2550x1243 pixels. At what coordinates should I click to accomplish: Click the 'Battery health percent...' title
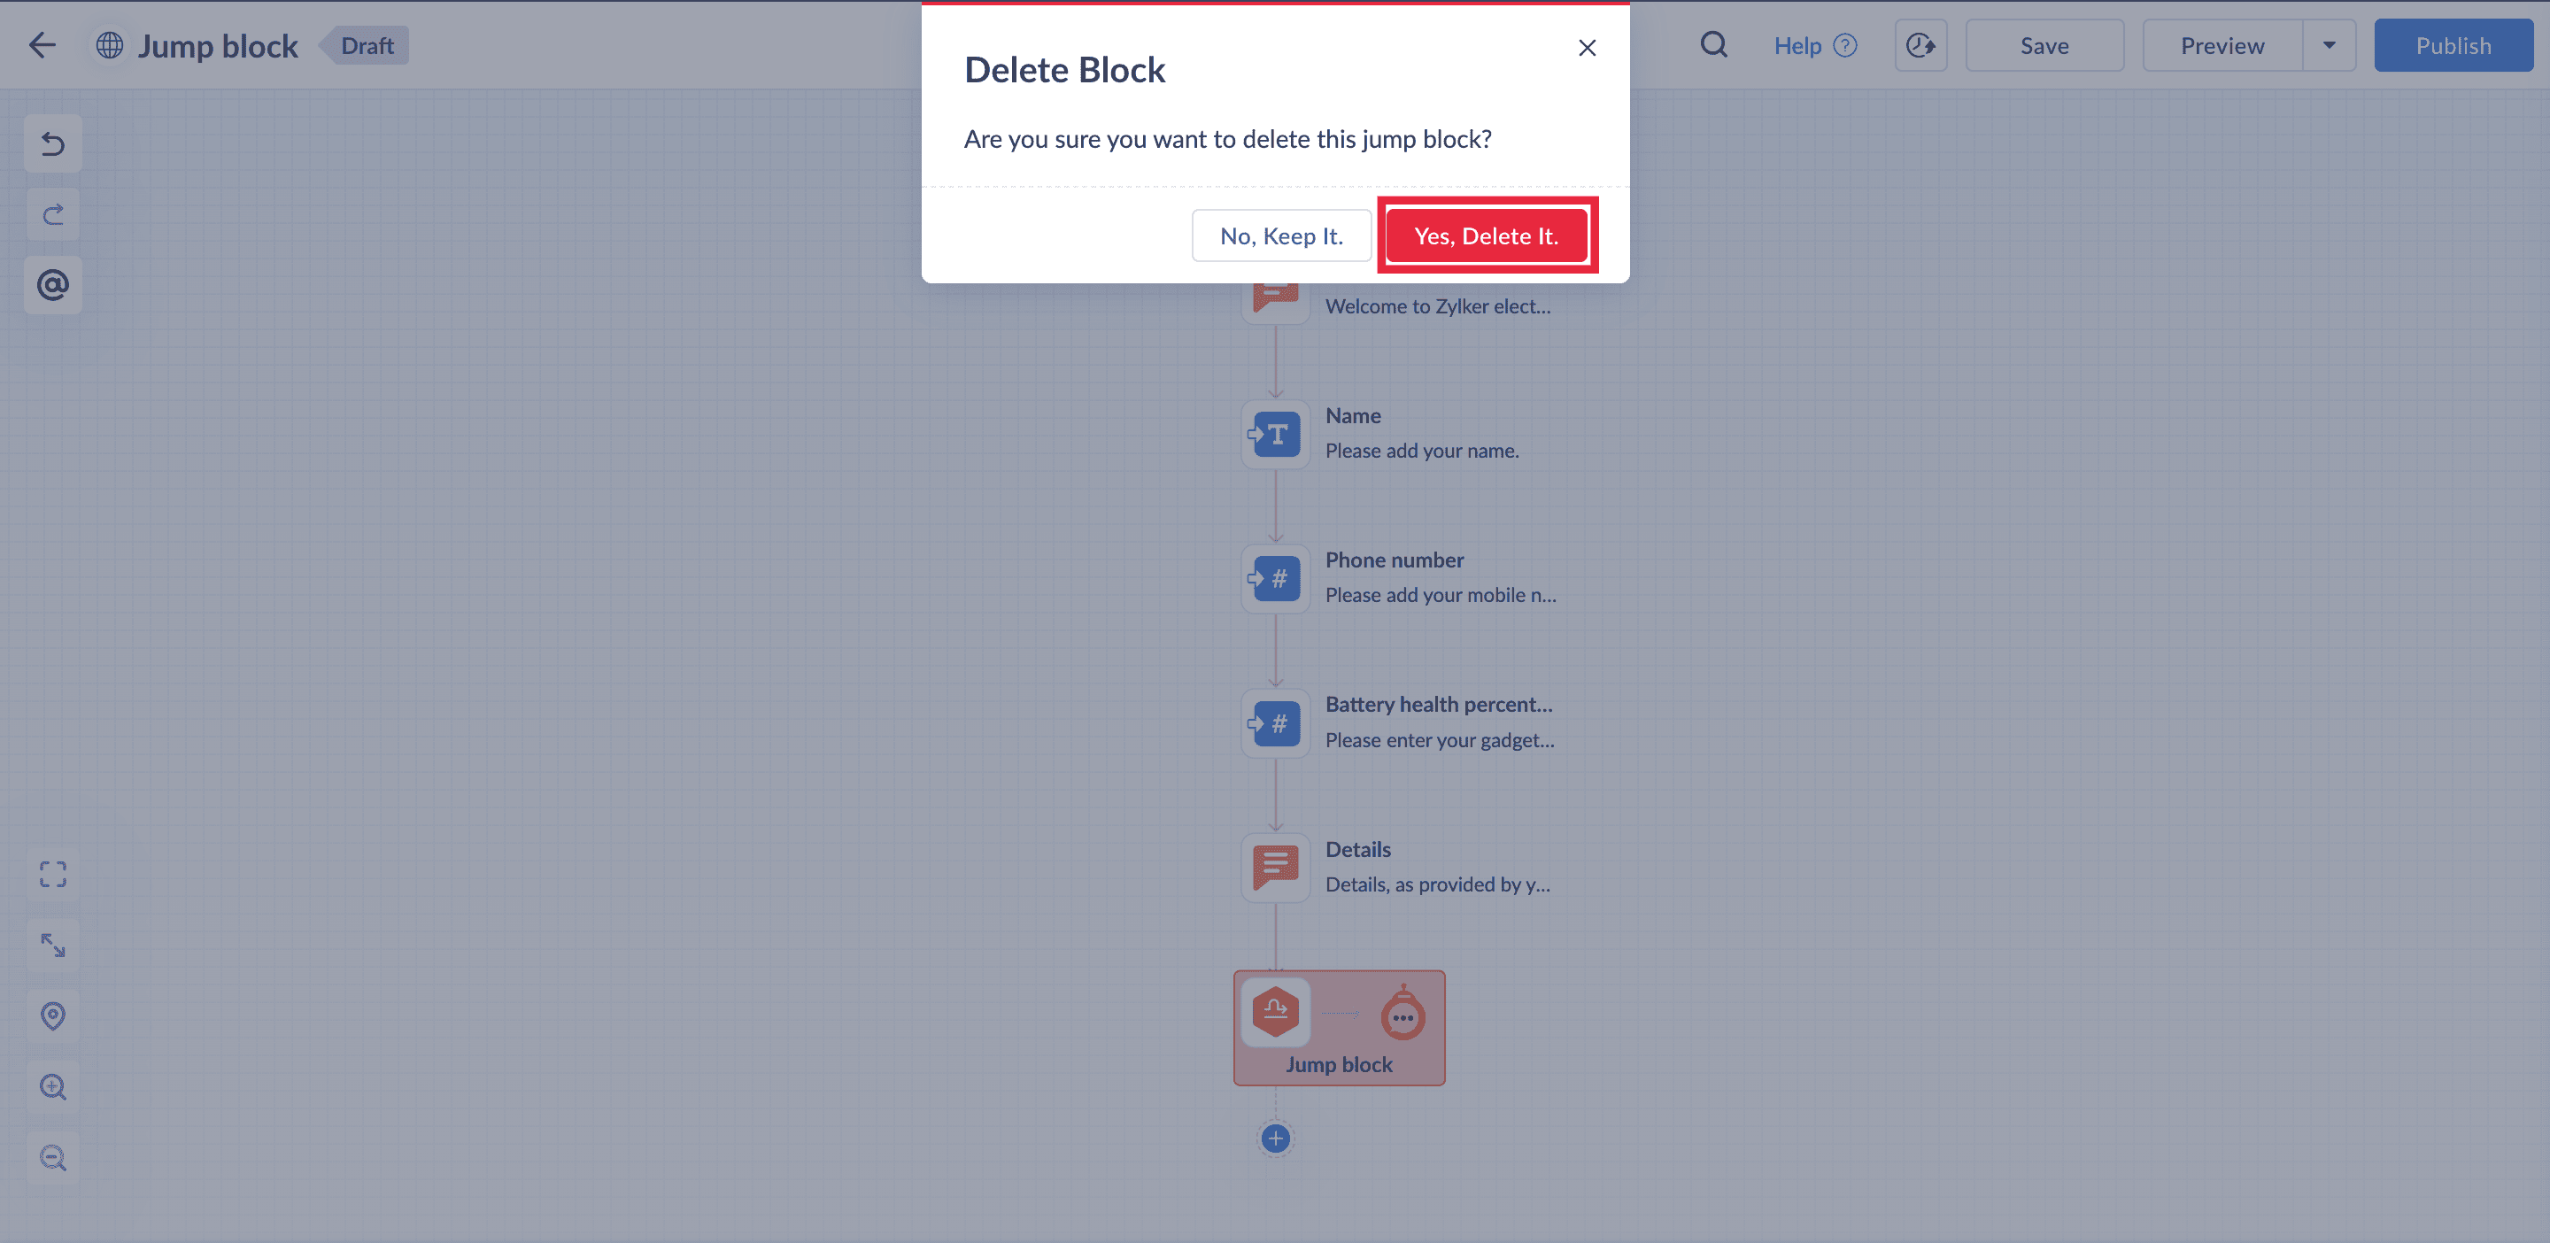pos(1438,704)
